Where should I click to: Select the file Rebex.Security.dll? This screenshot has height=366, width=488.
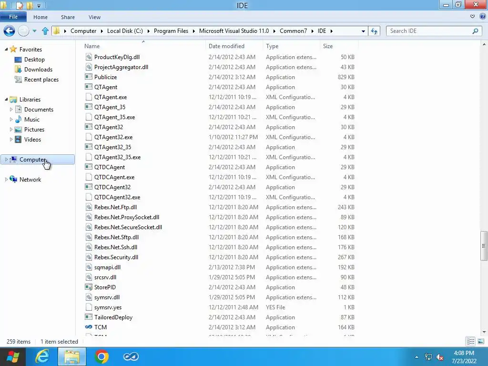coord(116,257)
